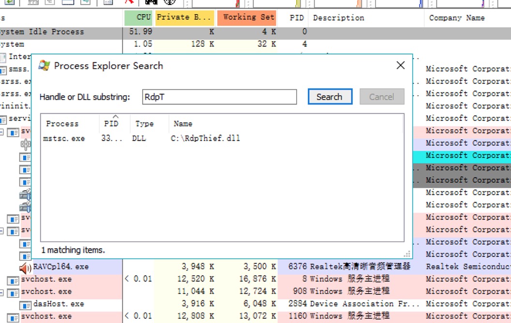511x323 pixels.
Task: Sort main list by Company Name column
Action: coord(457,17)
